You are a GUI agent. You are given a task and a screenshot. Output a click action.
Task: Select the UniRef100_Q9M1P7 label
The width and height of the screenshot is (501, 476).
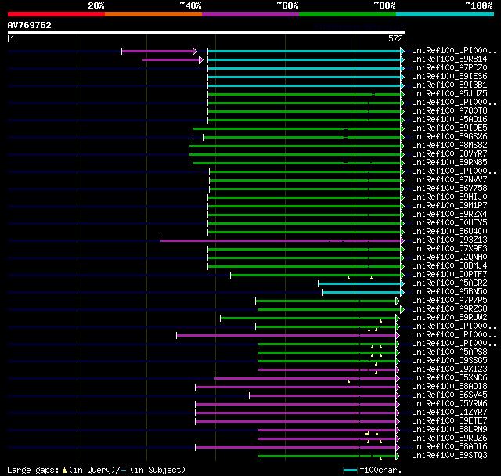tap(449, 206)
